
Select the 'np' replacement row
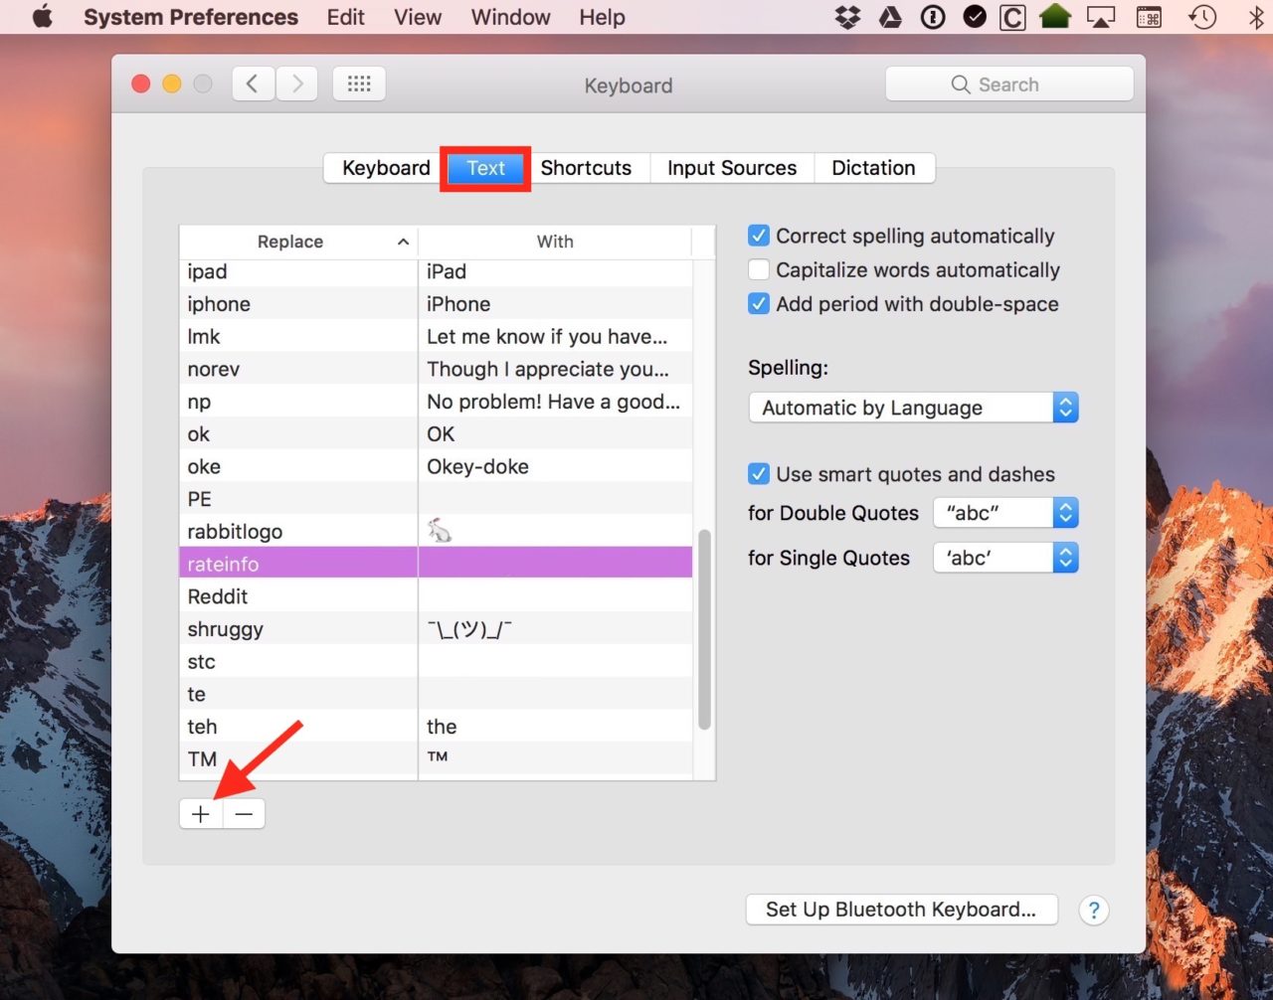point(436,402)
